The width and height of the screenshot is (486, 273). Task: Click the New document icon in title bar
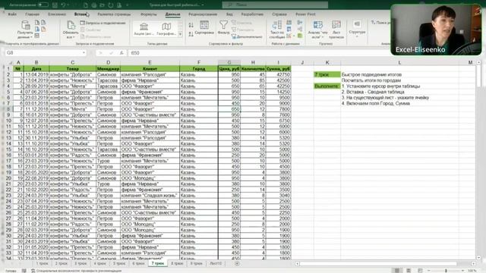click(x=86, y=5)
